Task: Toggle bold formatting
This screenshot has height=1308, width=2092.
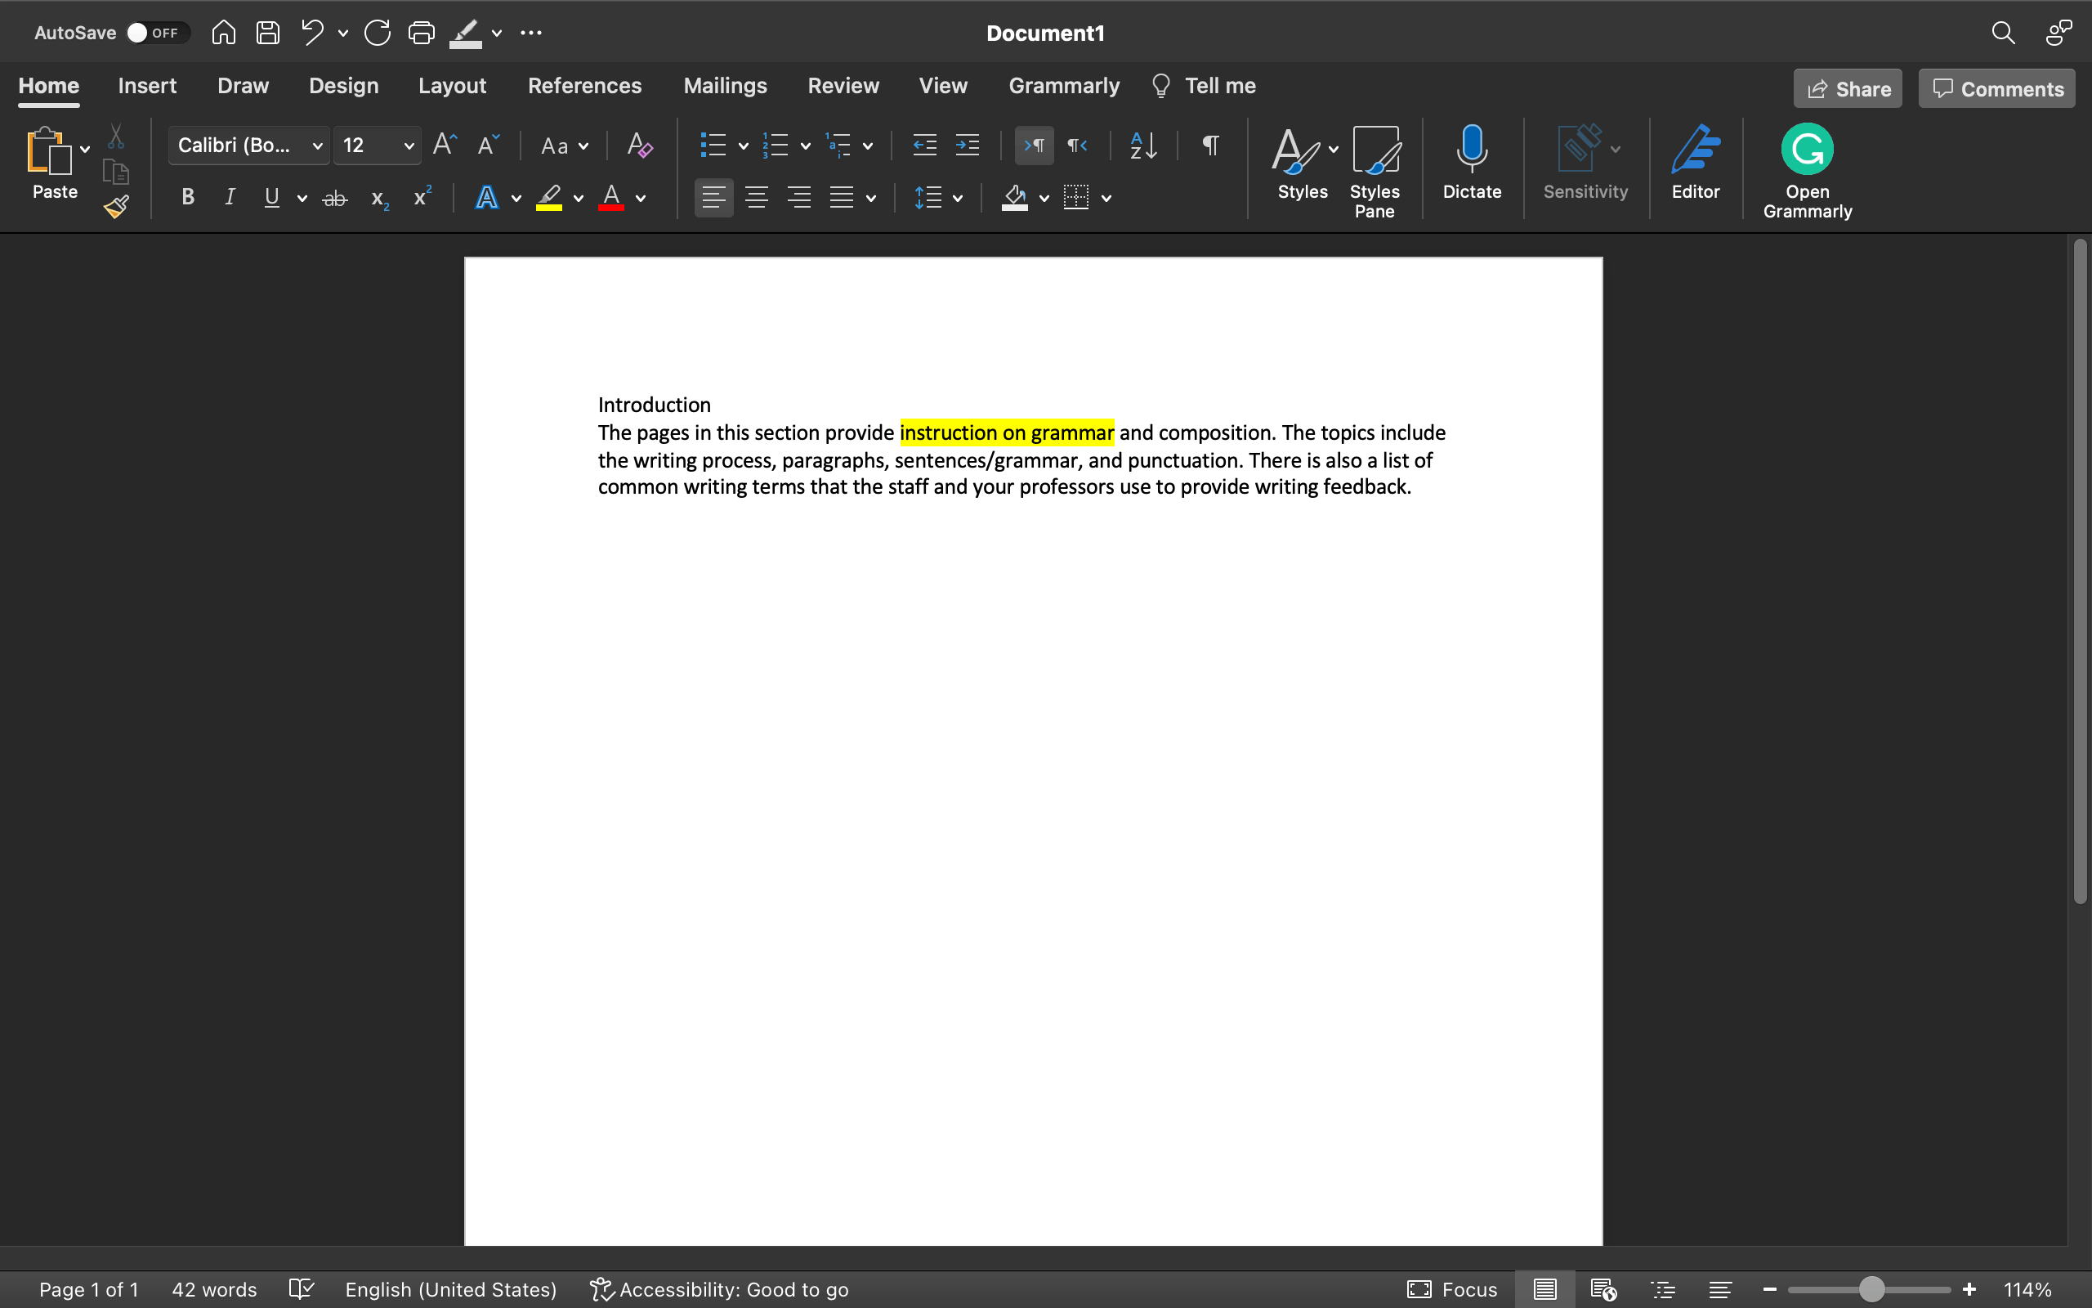Action: 188,197
